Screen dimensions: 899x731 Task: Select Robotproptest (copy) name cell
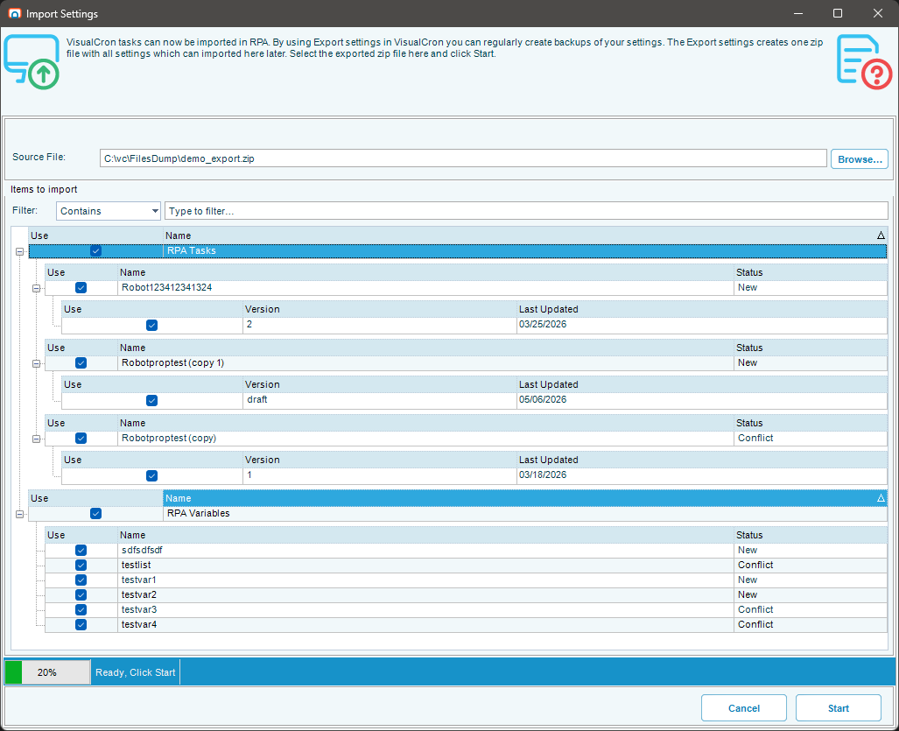click(425, 438)
